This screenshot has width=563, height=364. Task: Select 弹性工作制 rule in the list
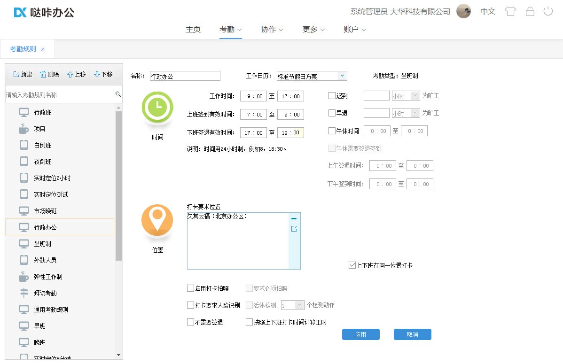pos(48,277)
